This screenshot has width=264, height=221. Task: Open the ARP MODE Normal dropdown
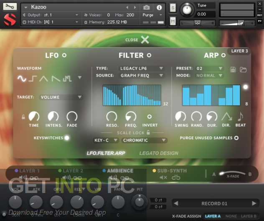(209, 76)
